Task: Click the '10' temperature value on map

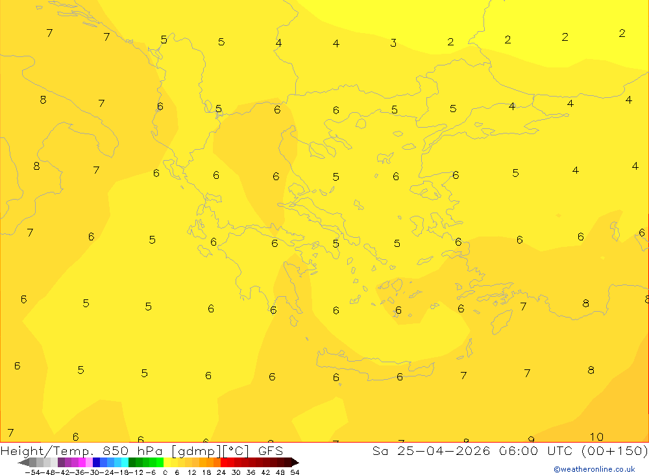Action: click(x=596, y=437)
